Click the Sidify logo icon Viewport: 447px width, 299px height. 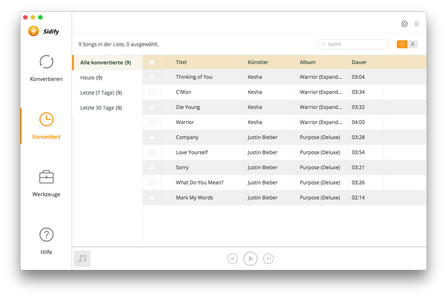34,31
